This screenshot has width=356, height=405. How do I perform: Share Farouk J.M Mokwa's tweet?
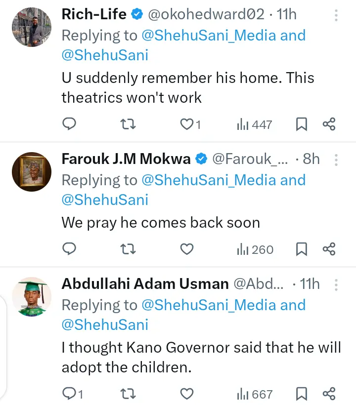[x=329, y=249]
